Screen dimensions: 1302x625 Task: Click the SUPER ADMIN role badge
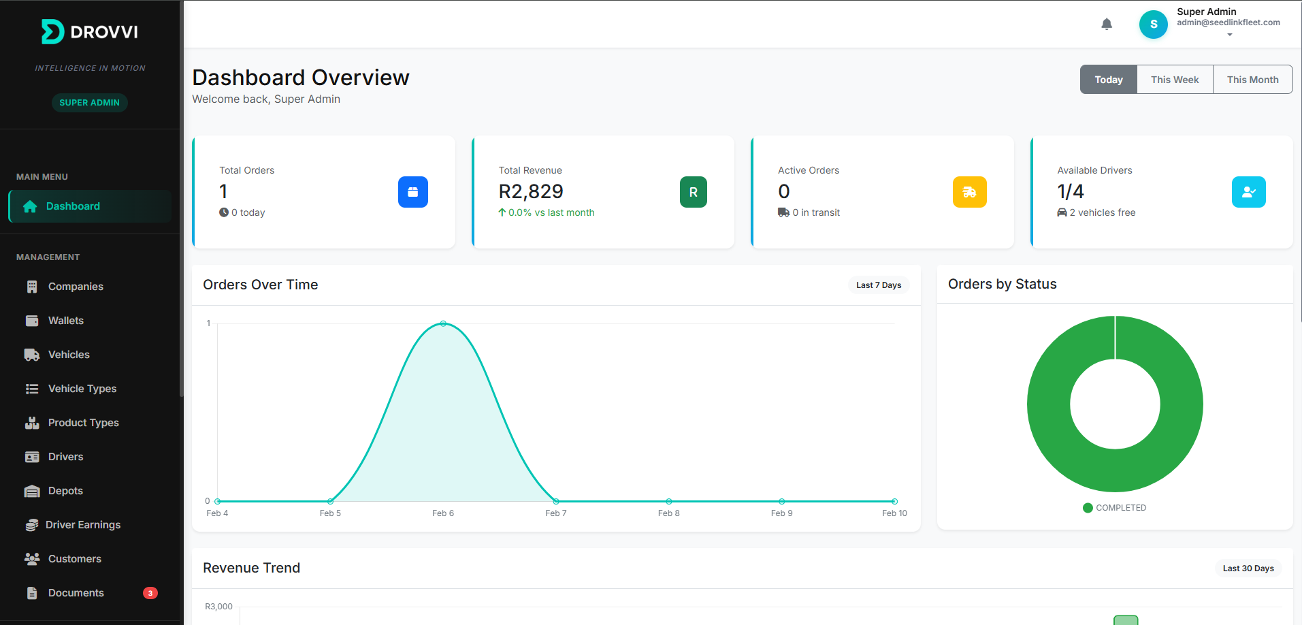point(90,103)
